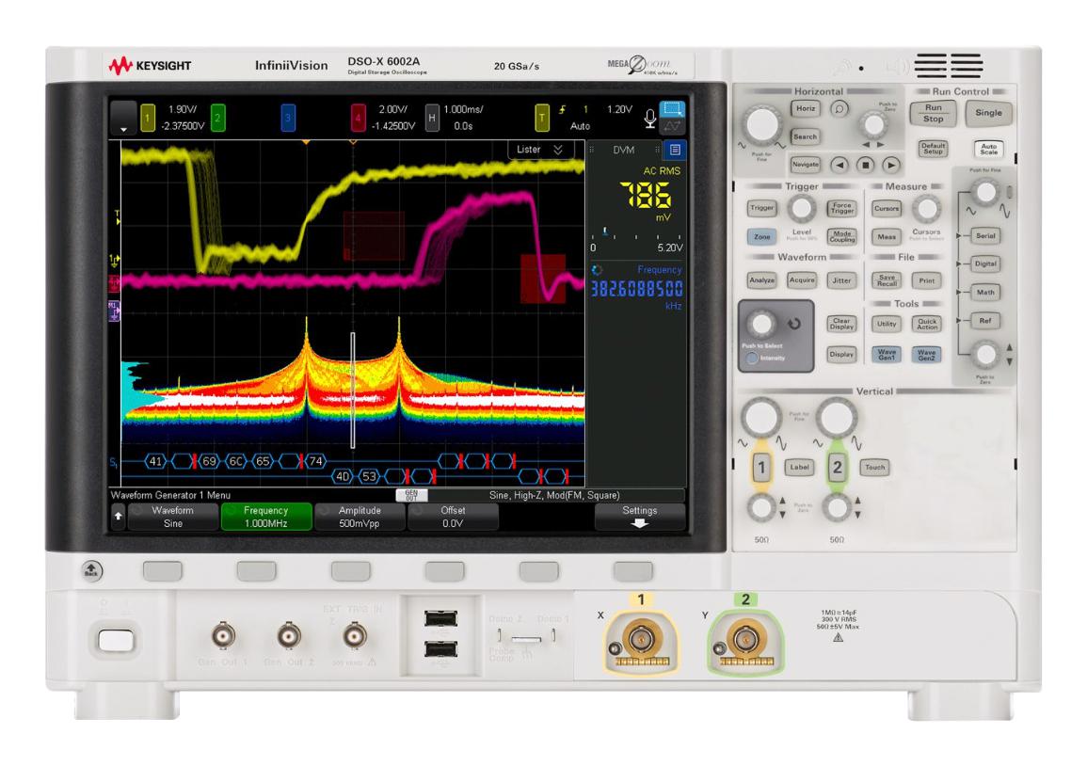Click the up arrow softkey menu icon
1087x766 pixels.
tap(118, 517)
